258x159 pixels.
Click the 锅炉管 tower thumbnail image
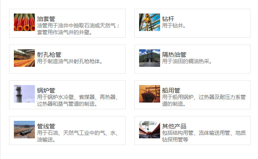tap(24, 94)
